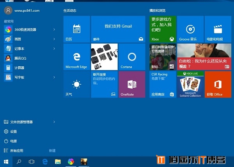Open the Phone Companion tile (断开连接)
234x167 pixels.
(x=104, y=84)
